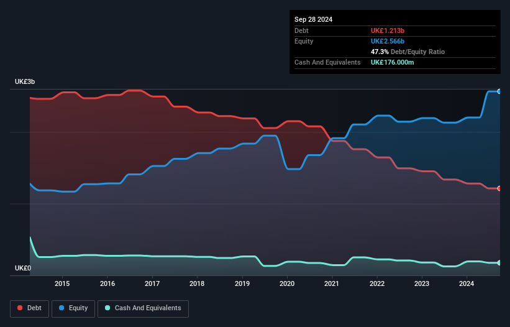Click the 2022 x-axis label
The width and height of the screenshot is (510, 327).
377,283
